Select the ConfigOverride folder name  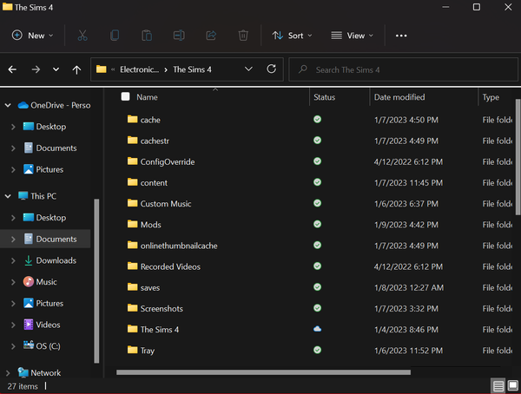168,161
